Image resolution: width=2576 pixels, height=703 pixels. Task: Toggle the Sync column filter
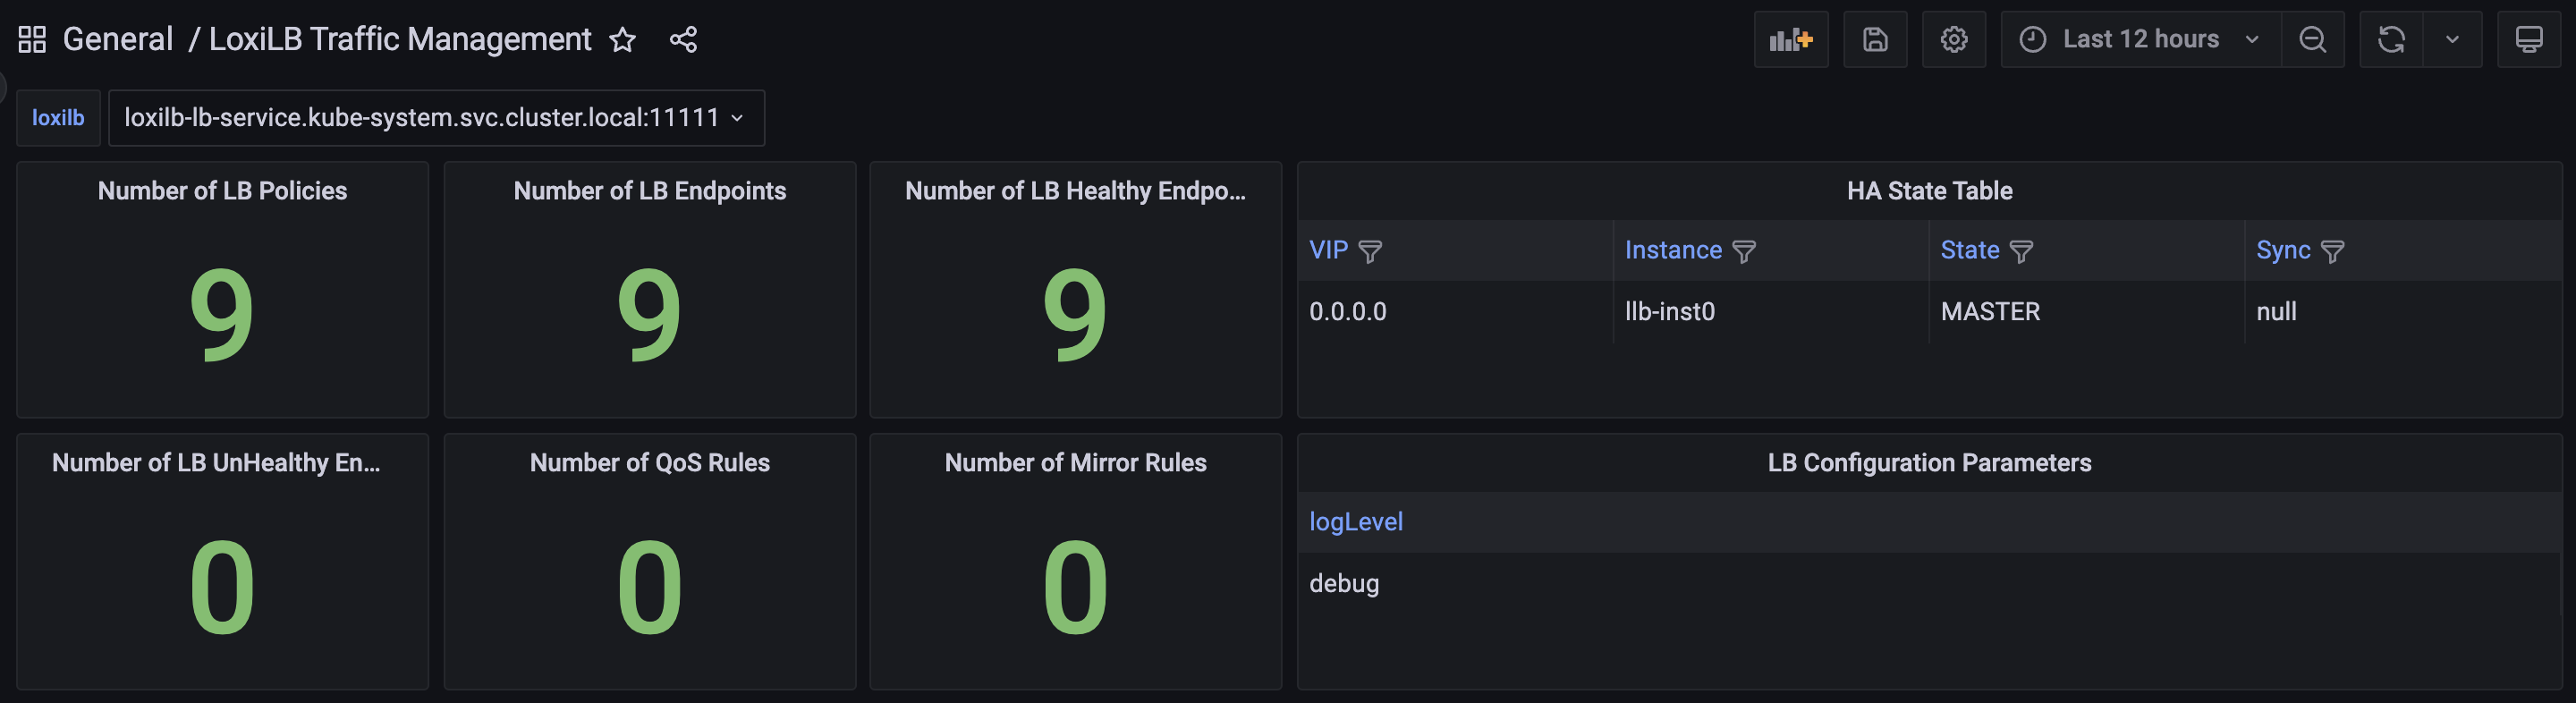click(2332, 251)
